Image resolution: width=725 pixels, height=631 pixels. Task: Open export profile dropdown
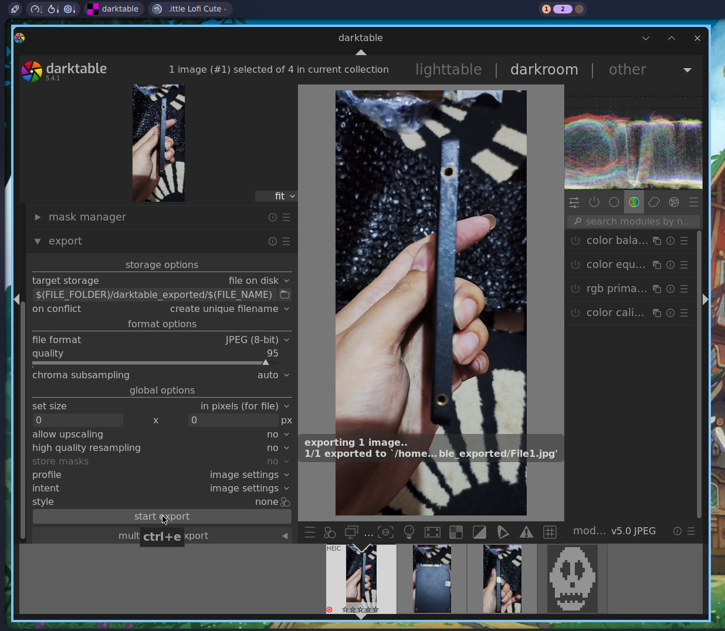(162, 475)
